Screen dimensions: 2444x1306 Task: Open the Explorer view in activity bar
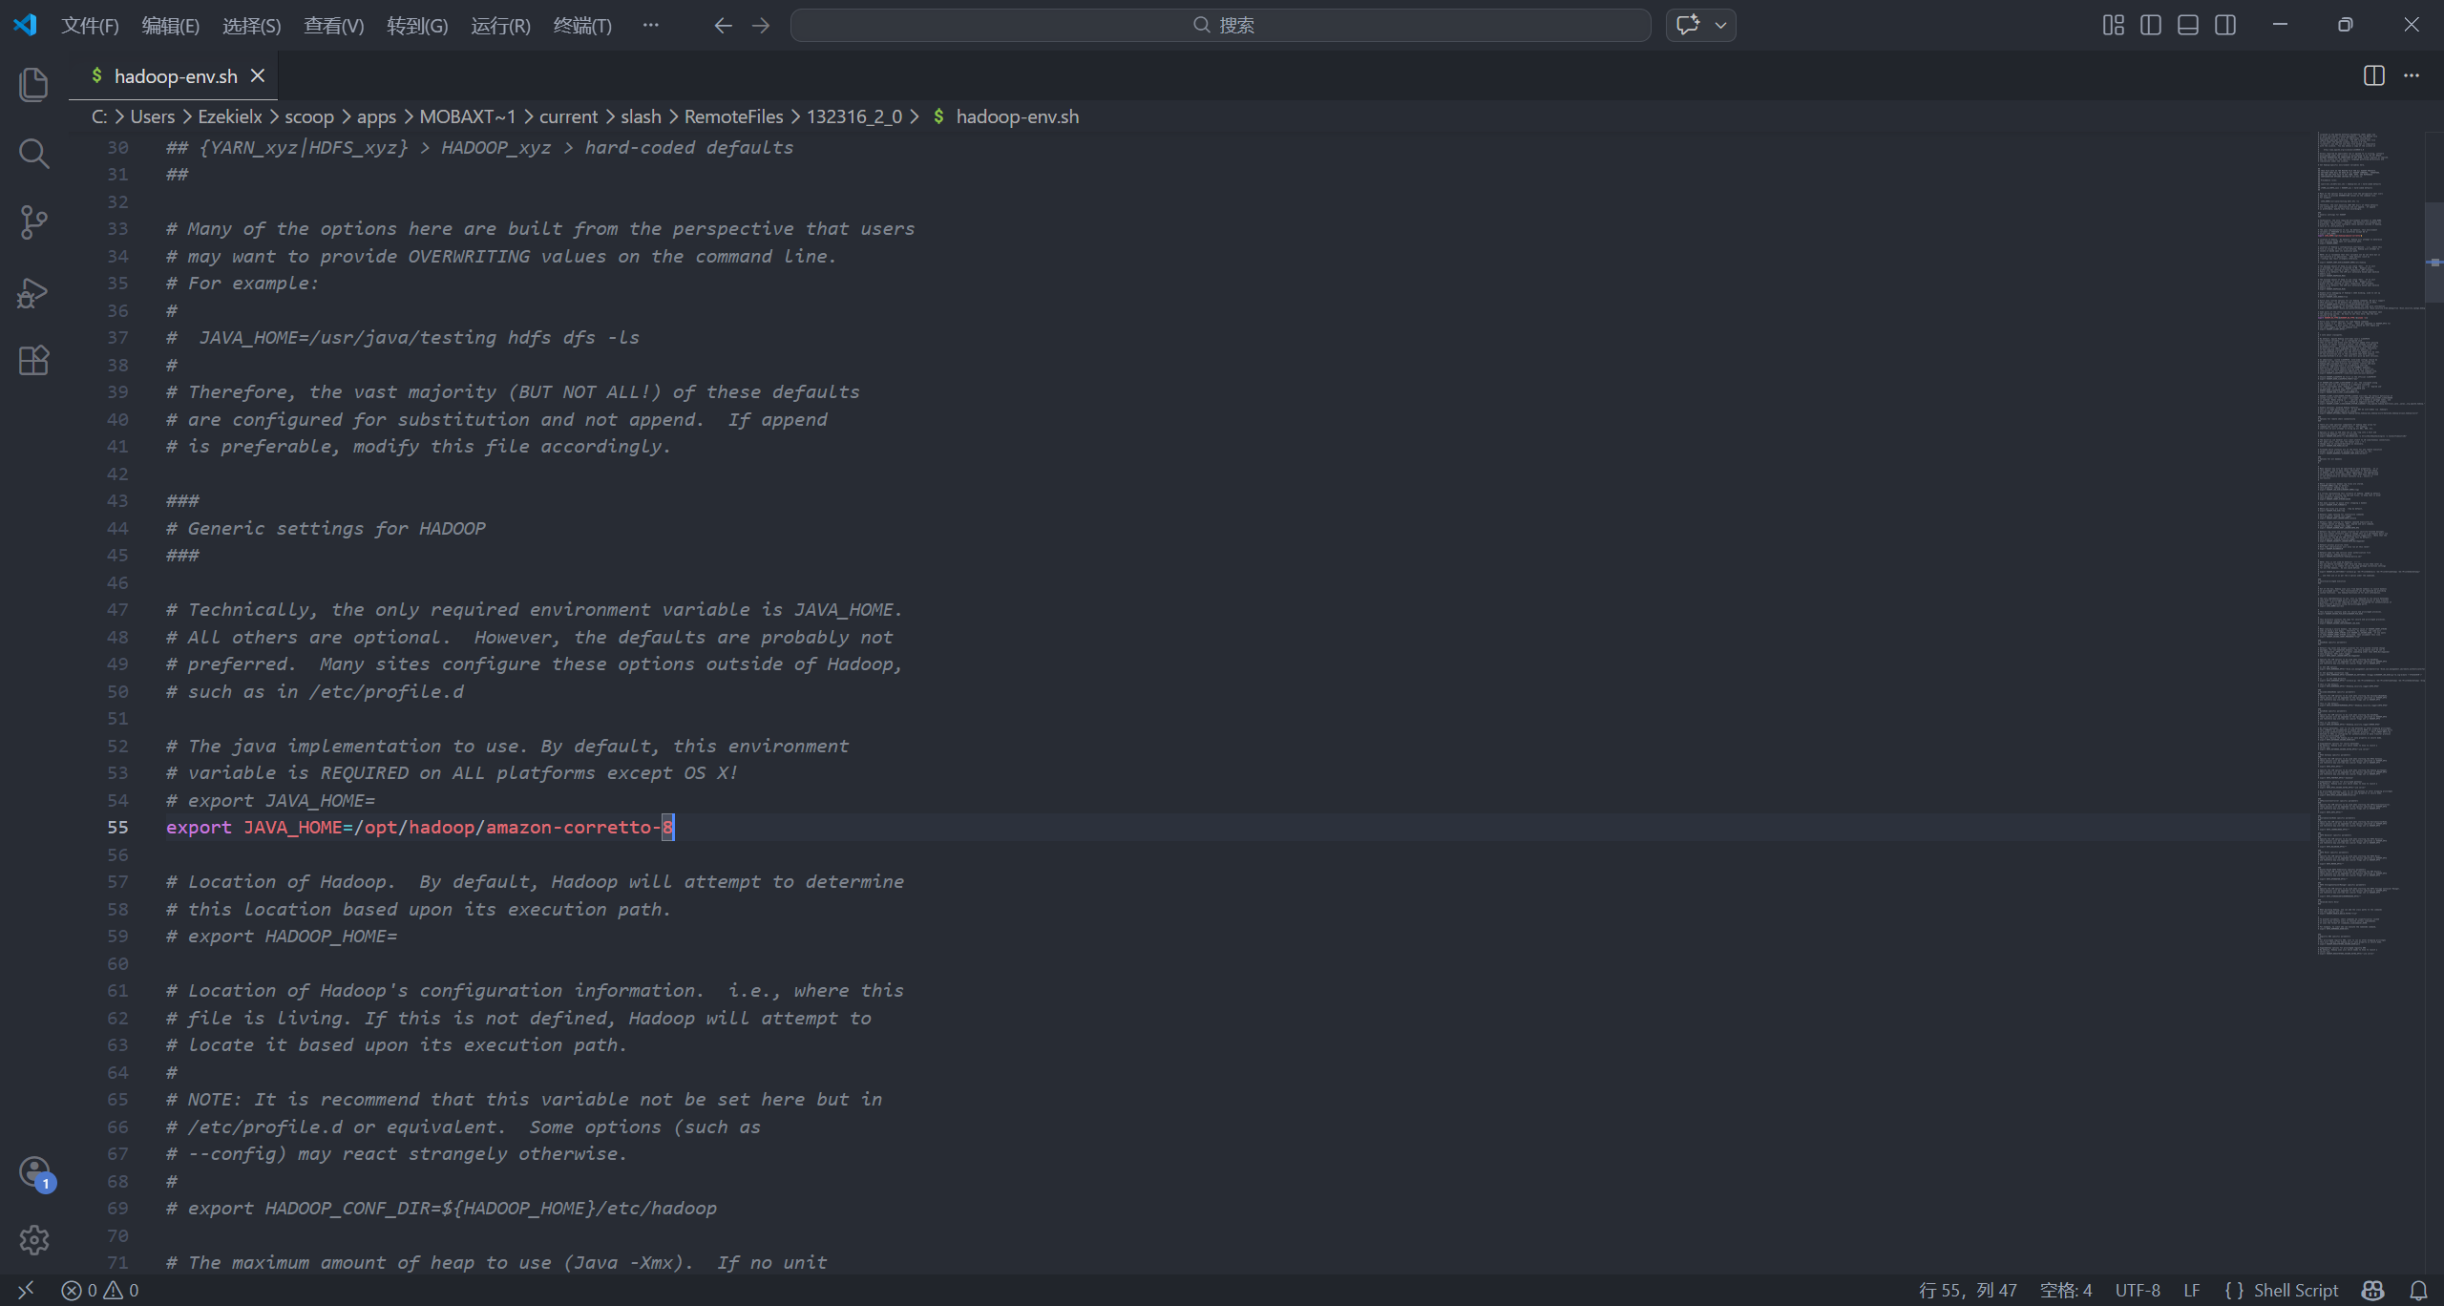(33, 84)
